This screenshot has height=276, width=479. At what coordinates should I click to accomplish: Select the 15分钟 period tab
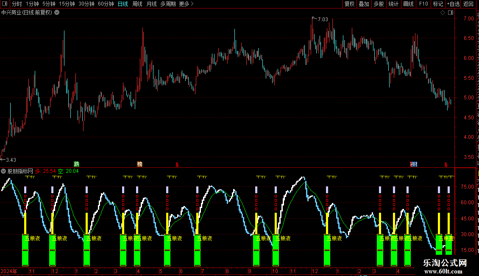[x=67, y=4]
